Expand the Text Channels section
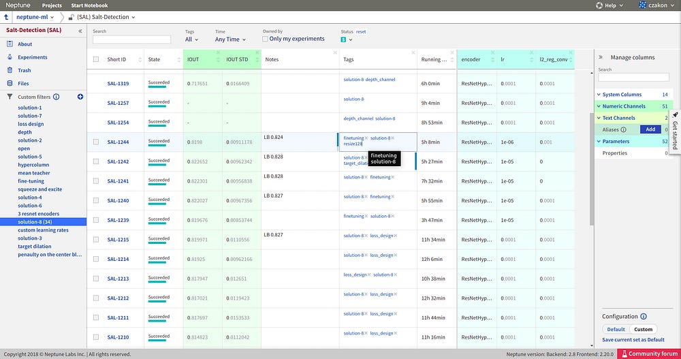The height and width of the screenshot is (359, 681). click(x=633, y=118)
